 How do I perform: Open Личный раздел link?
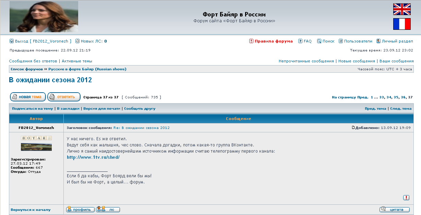coord(397,41)
